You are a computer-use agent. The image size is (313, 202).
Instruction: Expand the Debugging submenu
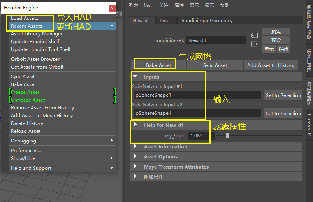62,141
